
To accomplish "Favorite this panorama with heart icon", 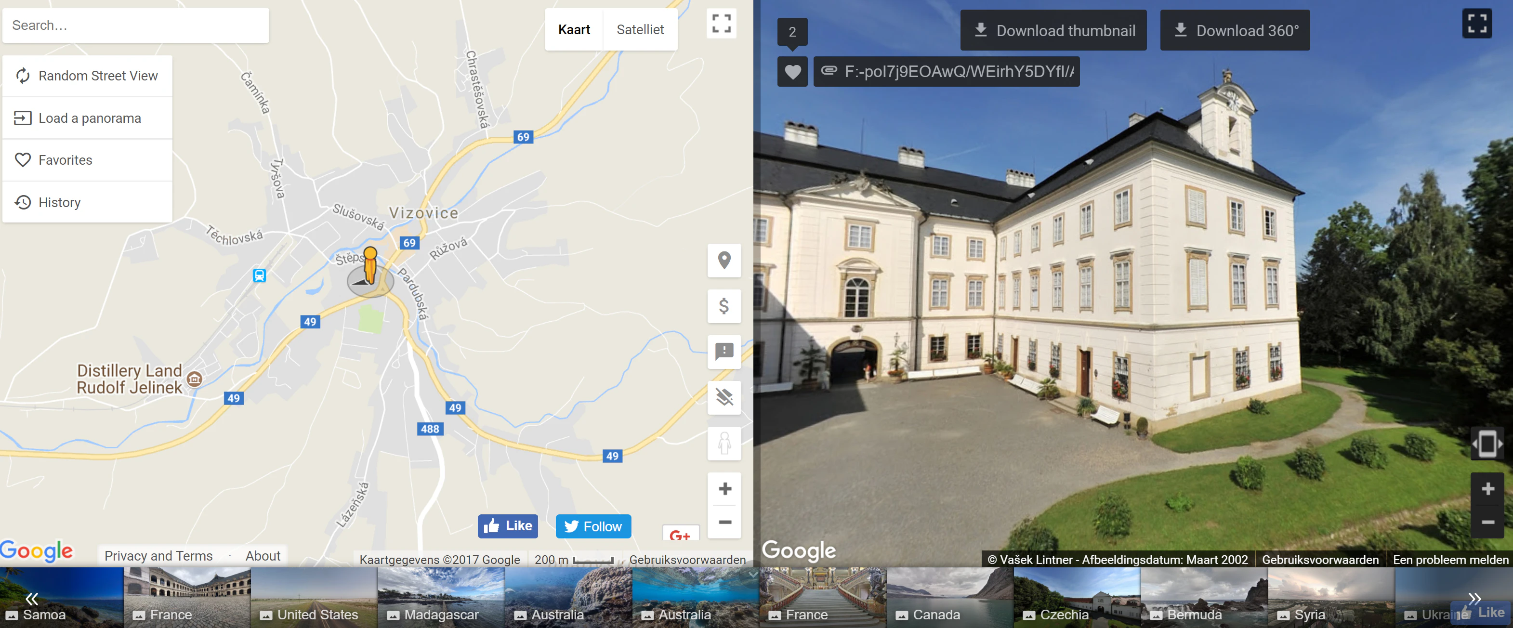I will click(x=792, y=72).
